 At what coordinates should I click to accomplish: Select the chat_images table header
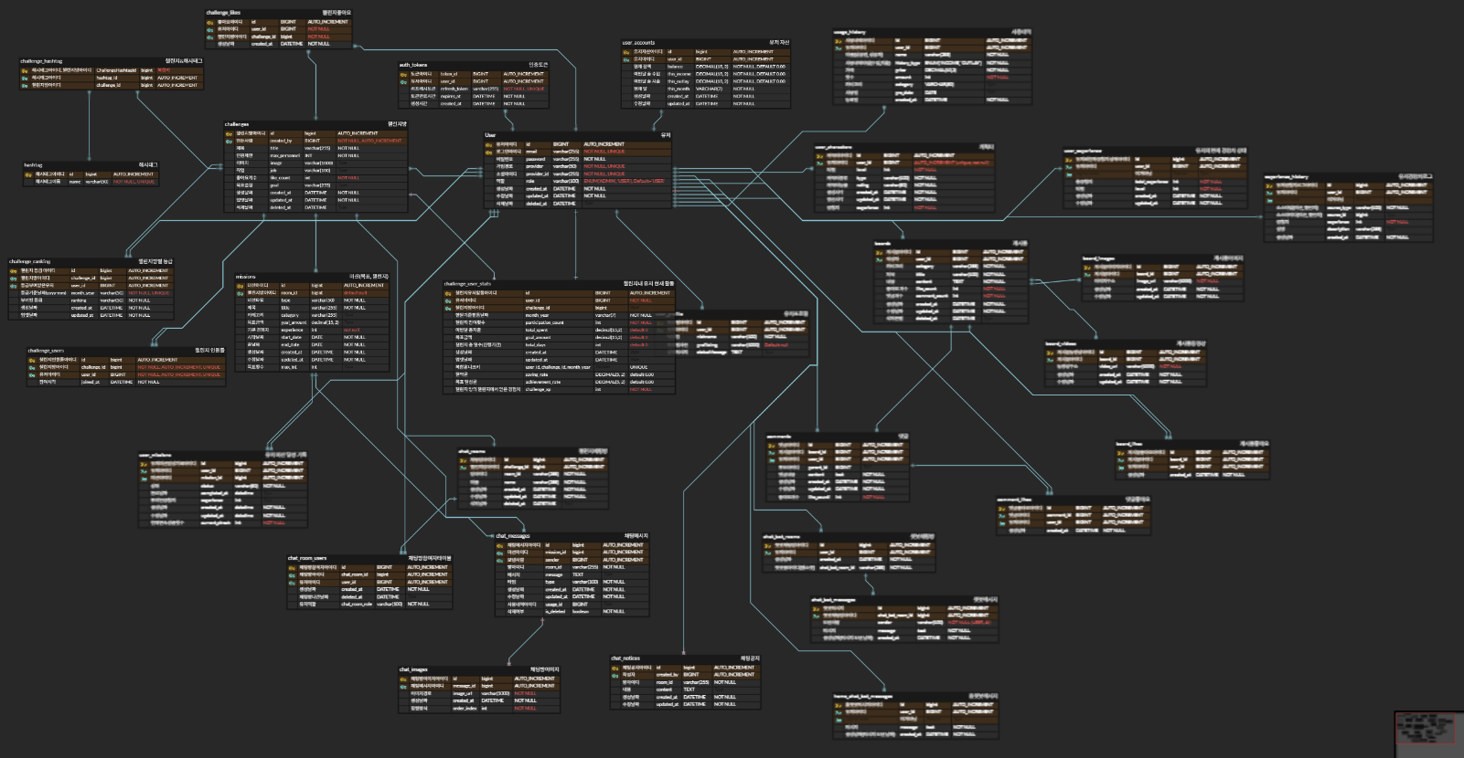point(479,669)
